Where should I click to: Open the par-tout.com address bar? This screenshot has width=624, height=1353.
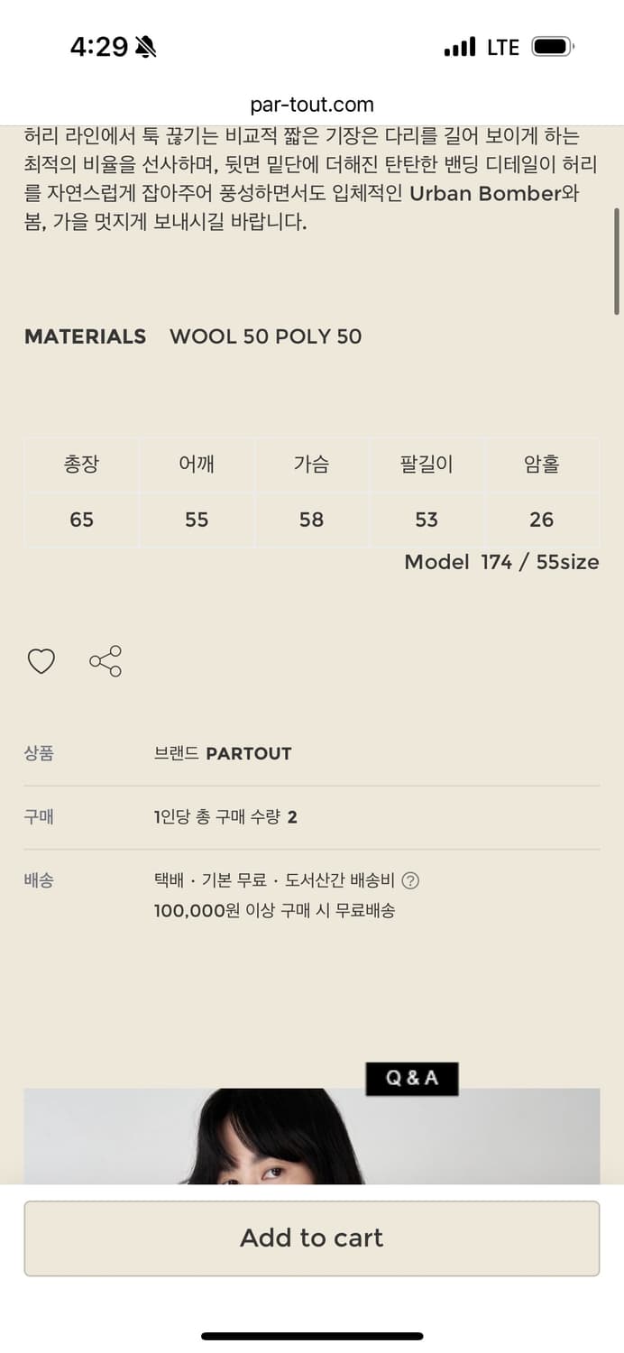point(312,103)
